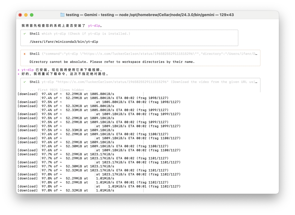Click the folder icon in the title bar
The width and height of the screenshot is (295, 215).
coord(62,15)
